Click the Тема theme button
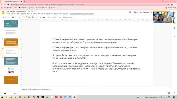The width and height of the screenshot is (177, 99). pos(60,17)
